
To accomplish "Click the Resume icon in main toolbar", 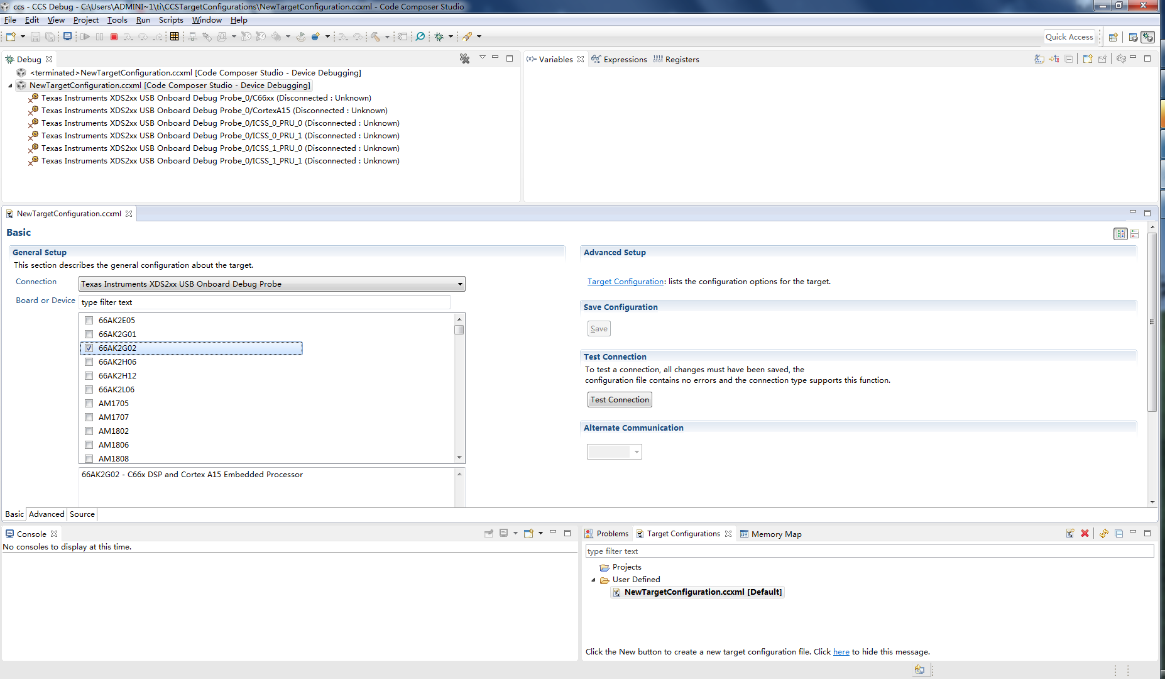I will point(85,37).
